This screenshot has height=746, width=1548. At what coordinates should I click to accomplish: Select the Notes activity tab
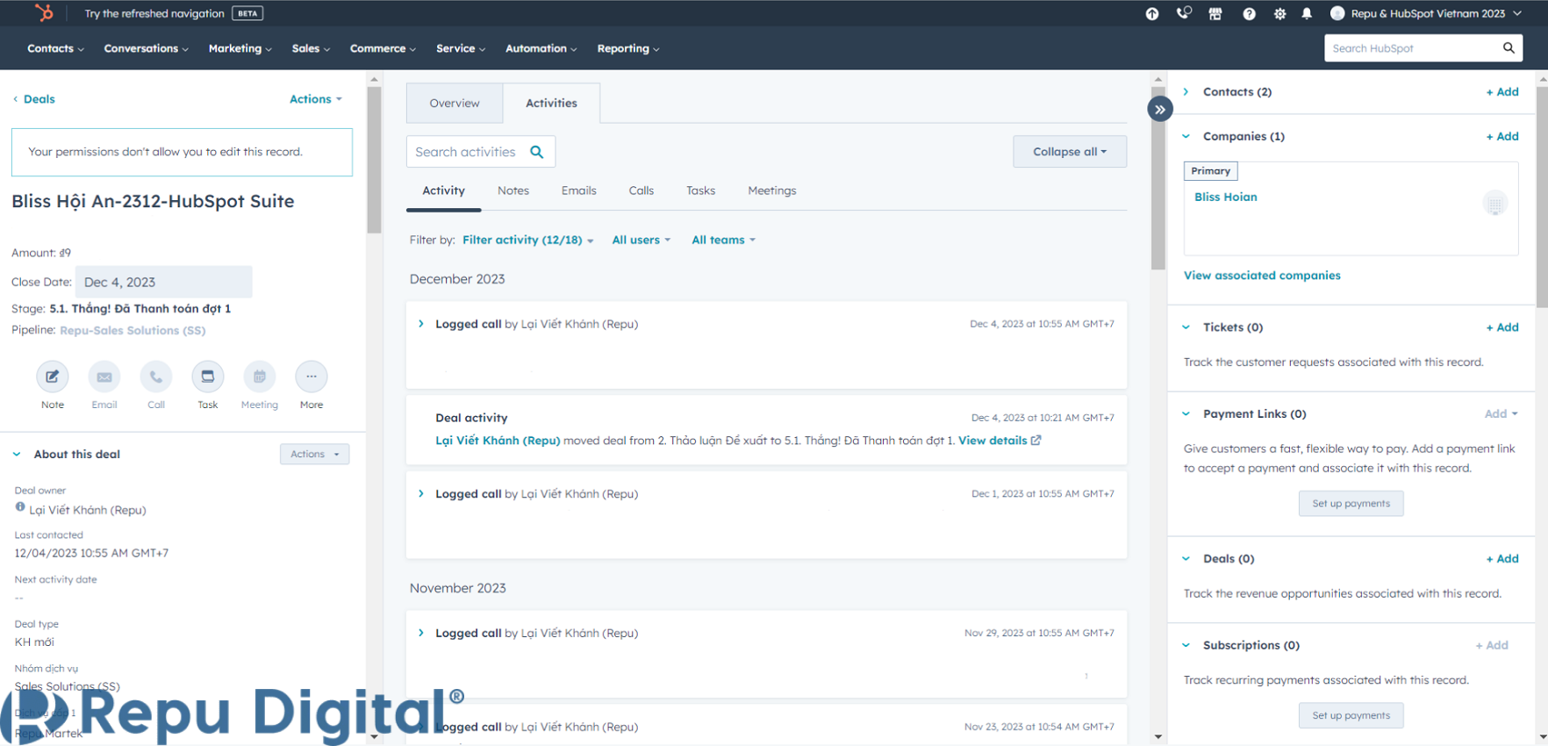513,190
